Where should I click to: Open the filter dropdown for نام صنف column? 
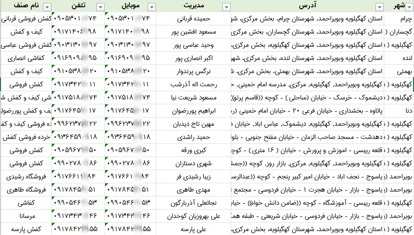tap(47, 7)
